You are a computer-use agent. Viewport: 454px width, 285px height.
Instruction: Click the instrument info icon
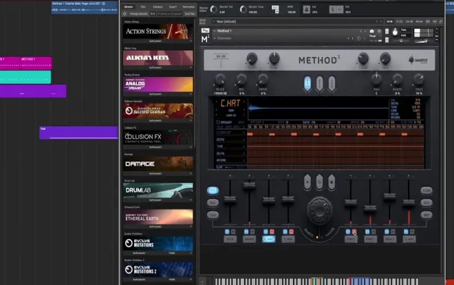click(379, 31)
